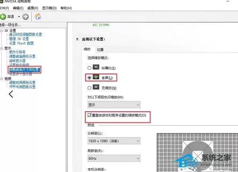Toggle 覆盖由游戏和程序设置的缩放模式 checkbox
Screen dimensions: 238x172
point(89,115)
